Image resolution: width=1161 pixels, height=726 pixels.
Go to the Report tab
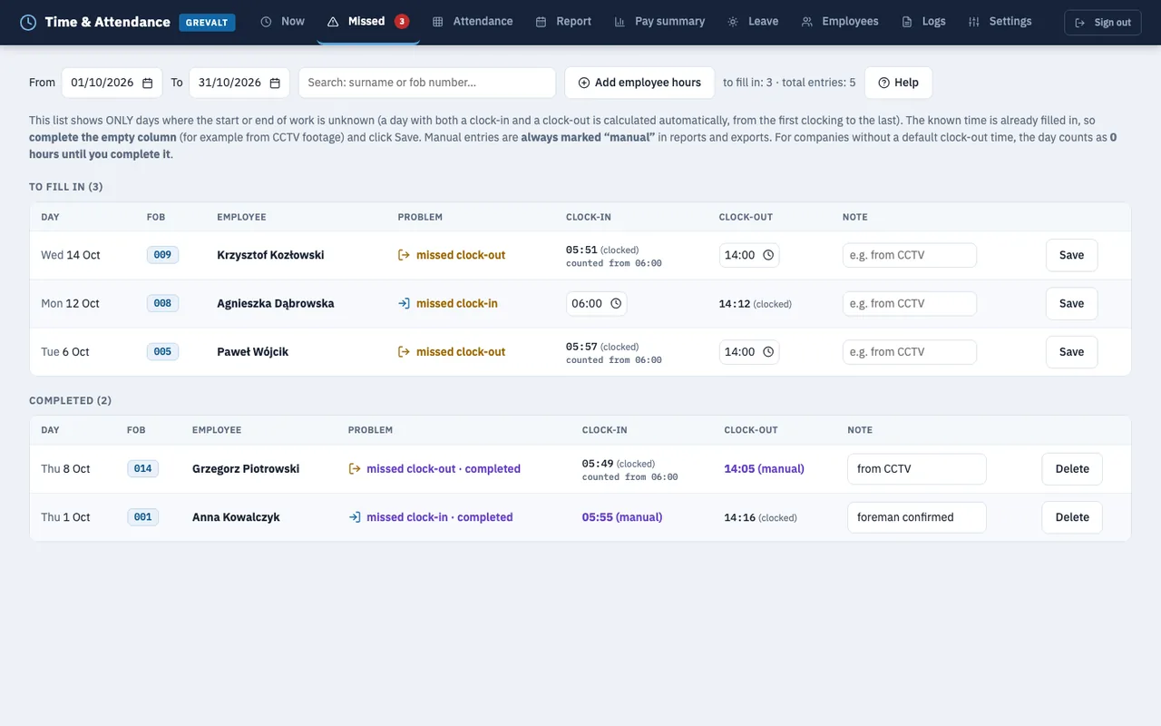563,22
